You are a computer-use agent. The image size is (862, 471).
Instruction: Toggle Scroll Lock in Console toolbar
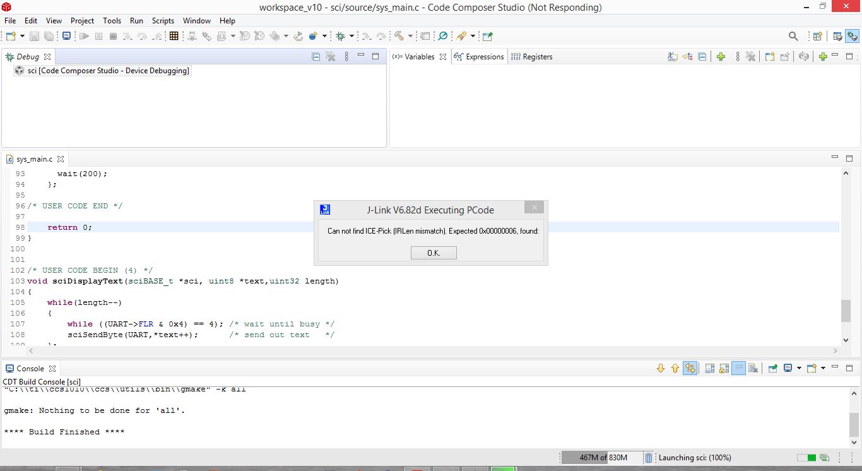tap(724, 368)
